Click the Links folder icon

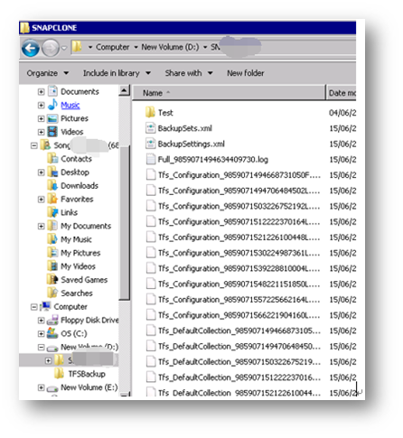(52, 212)
